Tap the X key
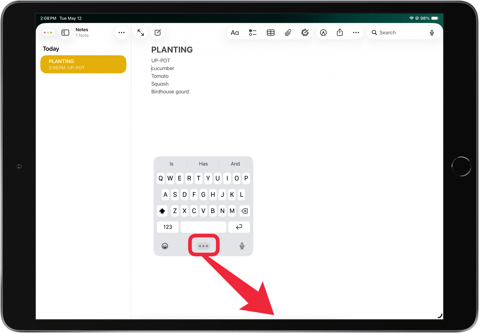479x333 pixels. click(x=184, y=211)
